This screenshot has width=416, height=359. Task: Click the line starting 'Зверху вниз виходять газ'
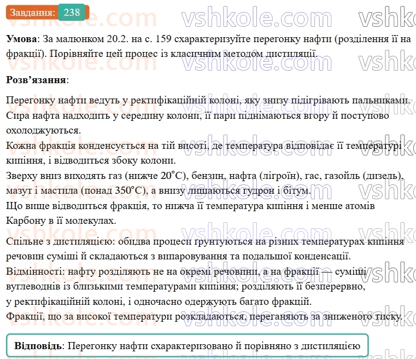click(205, 176)
